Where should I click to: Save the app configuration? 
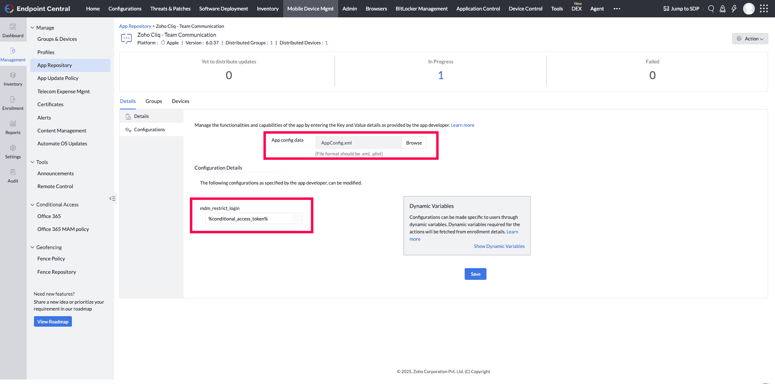point(476,274)
